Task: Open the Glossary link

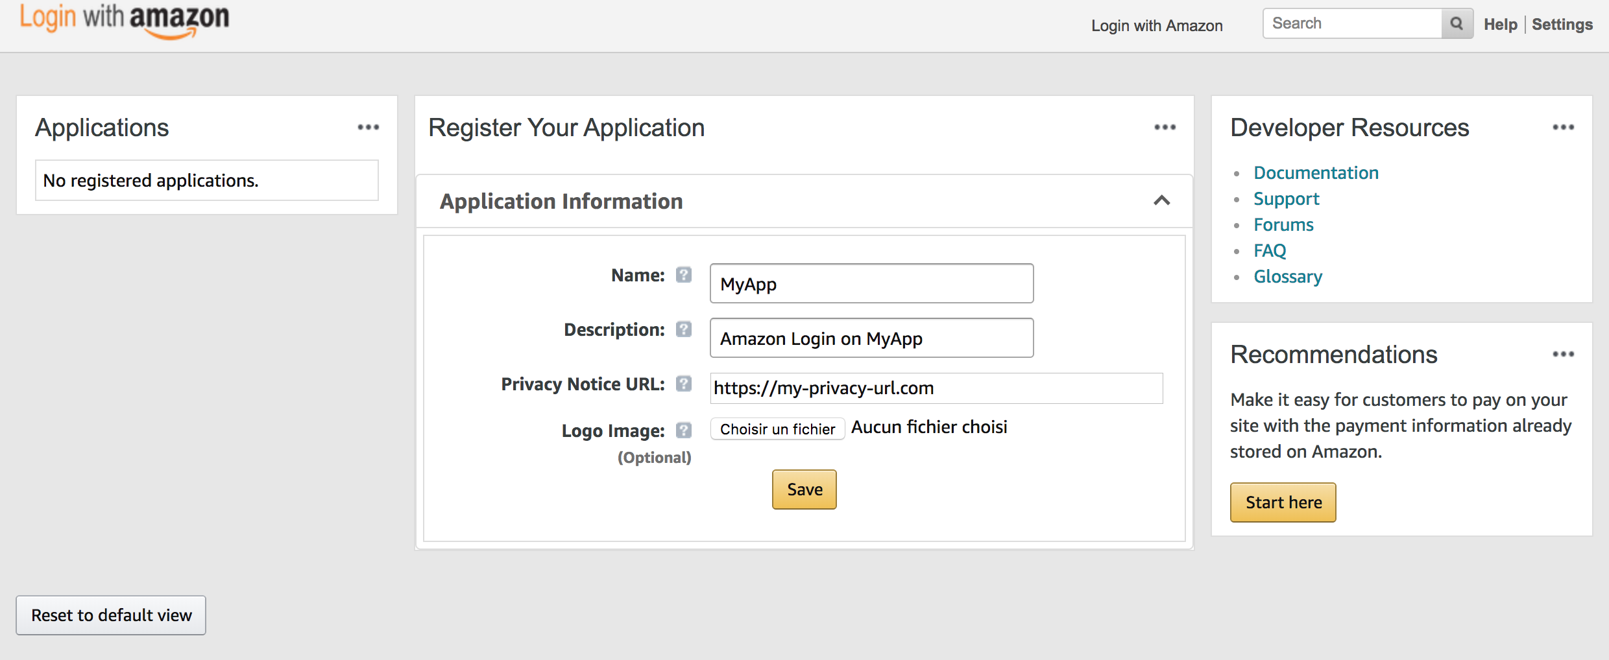Action: pyautogui.click(x=1288, y=277)
